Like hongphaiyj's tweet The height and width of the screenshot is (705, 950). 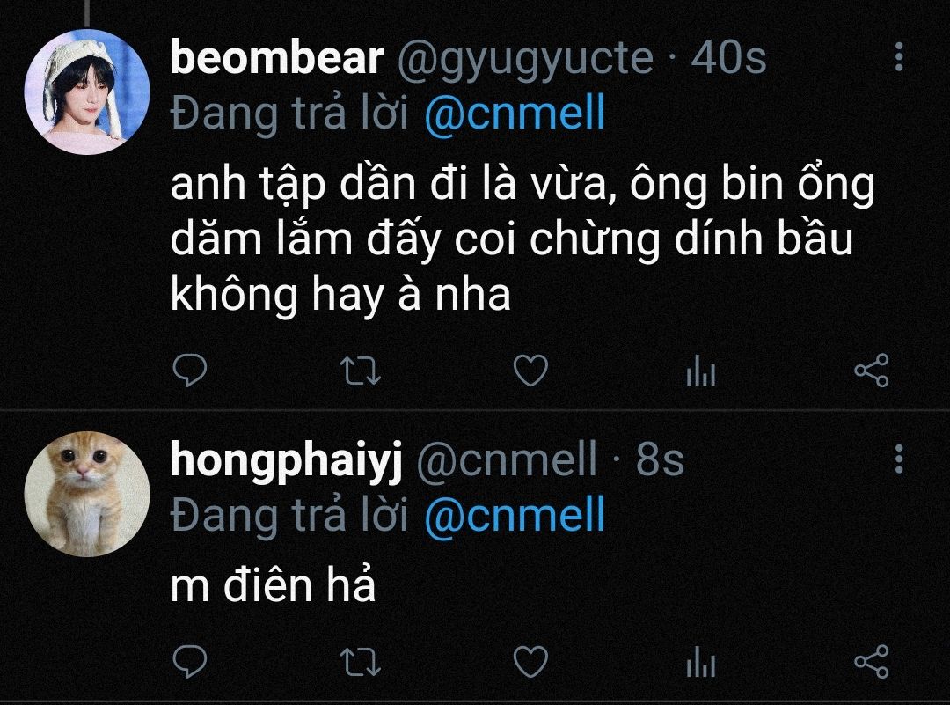530,661
